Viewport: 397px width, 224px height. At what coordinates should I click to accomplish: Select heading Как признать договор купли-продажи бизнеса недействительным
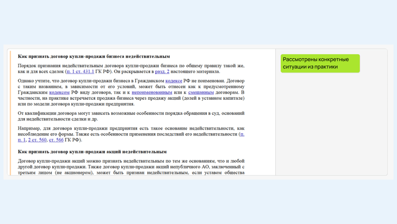coord(93,56)
